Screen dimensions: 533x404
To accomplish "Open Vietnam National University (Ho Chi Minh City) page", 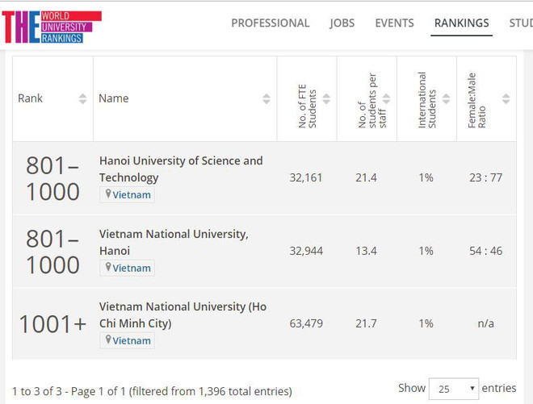I will [183, 314].
